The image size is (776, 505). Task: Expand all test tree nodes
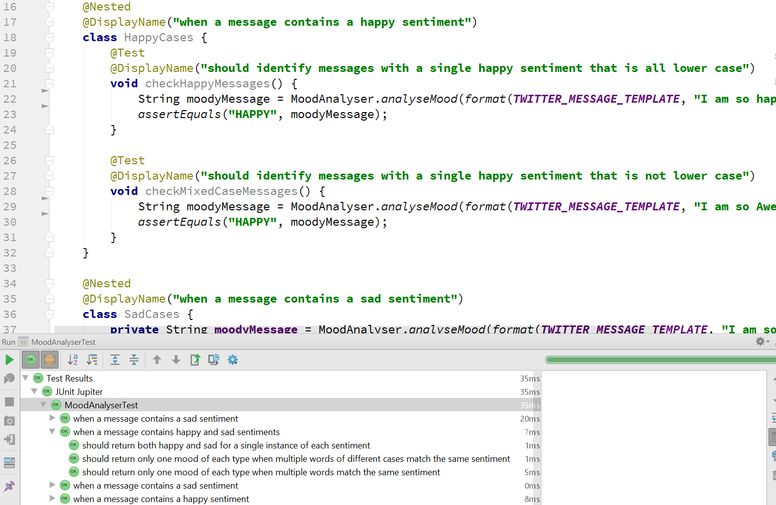point(115,360)
